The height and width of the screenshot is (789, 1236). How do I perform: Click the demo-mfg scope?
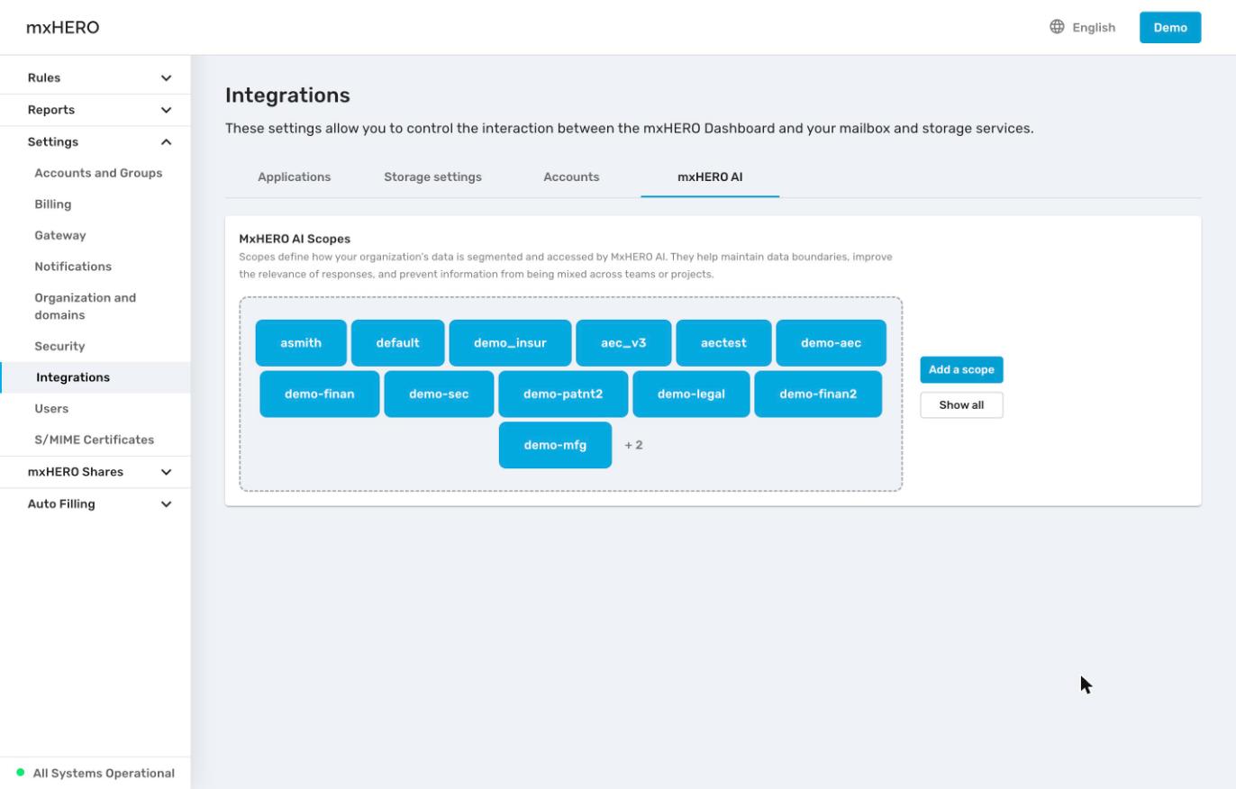coord(555,445)
